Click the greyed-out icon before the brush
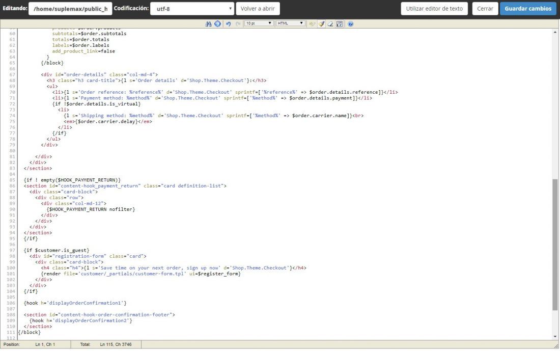This screenshot has width=560, height=351. click(312, 24)
